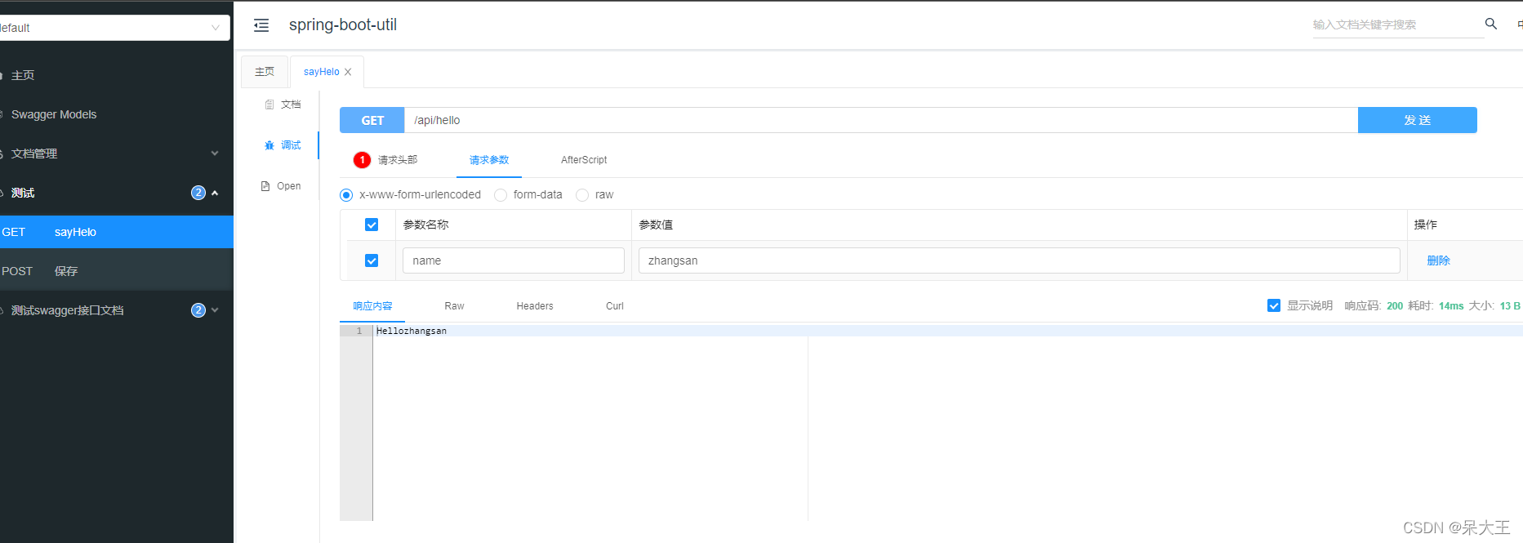Click the /api/hello URL field
This screenshot has width=1523, height=543.
click(x=881, y=120)
